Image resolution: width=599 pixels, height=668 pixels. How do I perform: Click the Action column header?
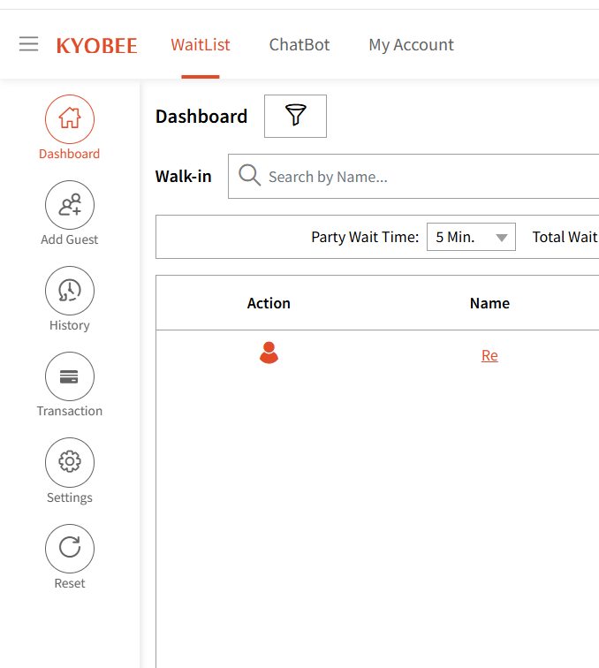[269, 303]
